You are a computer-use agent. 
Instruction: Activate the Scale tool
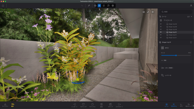tap(108, 6)
